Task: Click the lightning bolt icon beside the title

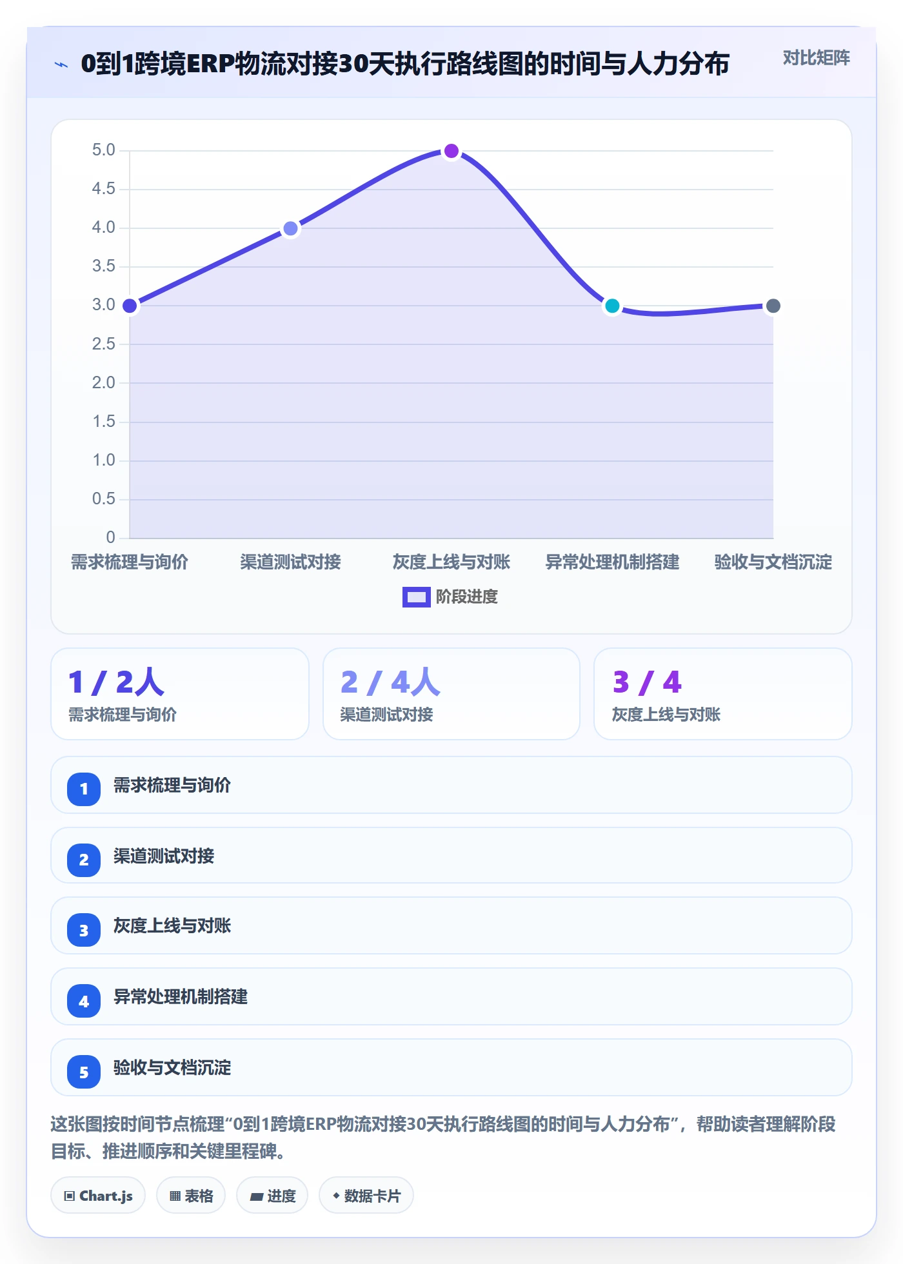Action: tap(61, 64)
